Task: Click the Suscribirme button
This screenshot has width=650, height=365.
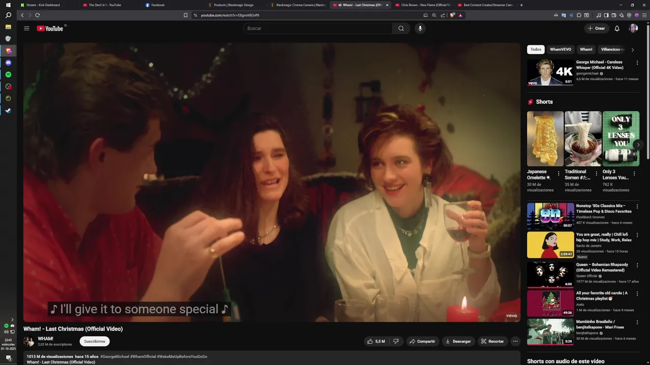Action: pos(94,341)
